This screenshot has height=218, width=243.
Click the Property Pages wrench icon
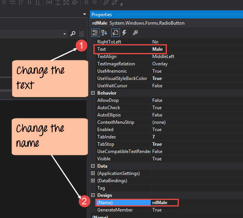click(x=135, y=33)
